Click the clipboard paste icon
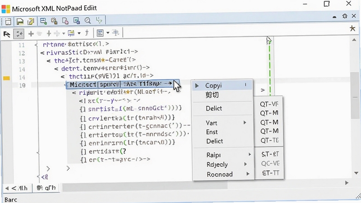This screenshot has width=361, height=203. [x=54, y=21]
